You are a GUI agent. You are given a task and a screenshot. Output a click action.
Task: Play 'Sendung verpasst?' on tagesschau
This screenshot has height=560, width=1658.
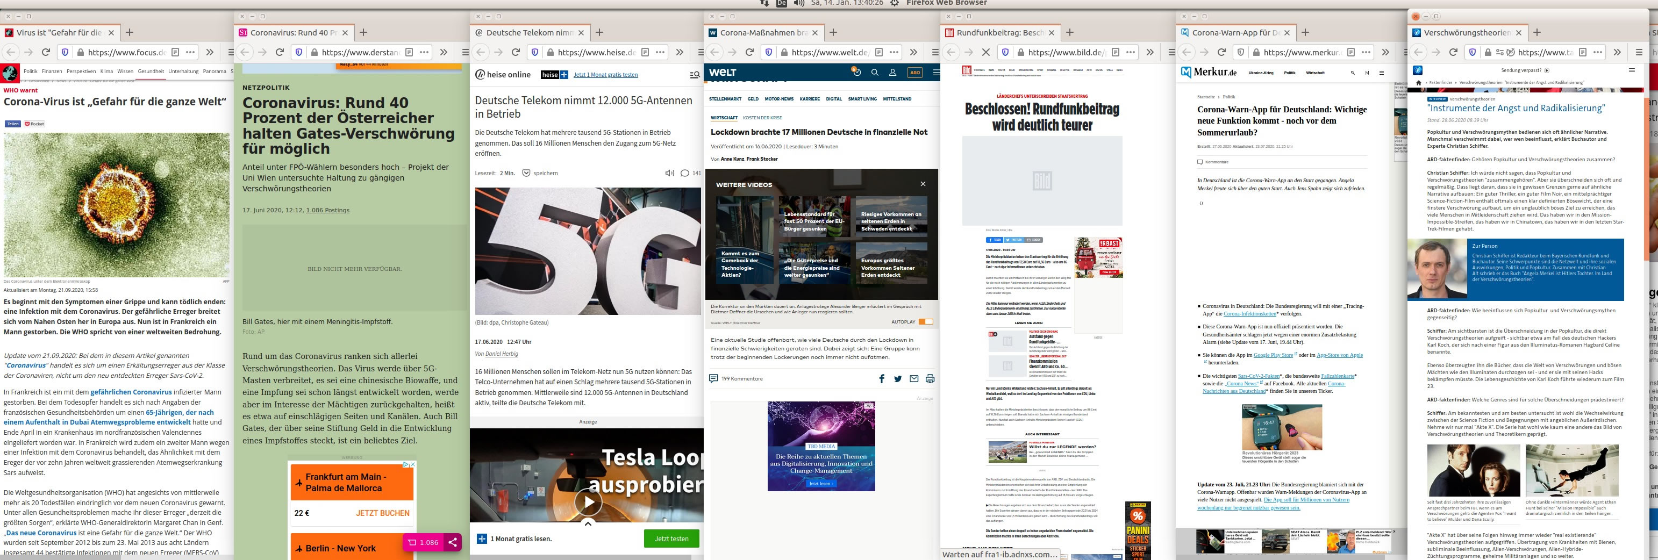[1525, 70]
